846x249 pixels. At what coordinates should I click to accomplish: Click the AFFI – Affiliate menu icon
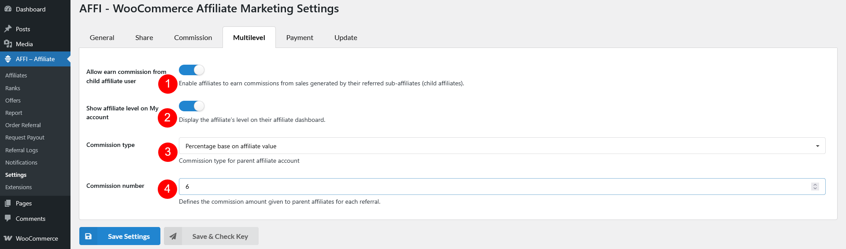[x=8, y=59]
